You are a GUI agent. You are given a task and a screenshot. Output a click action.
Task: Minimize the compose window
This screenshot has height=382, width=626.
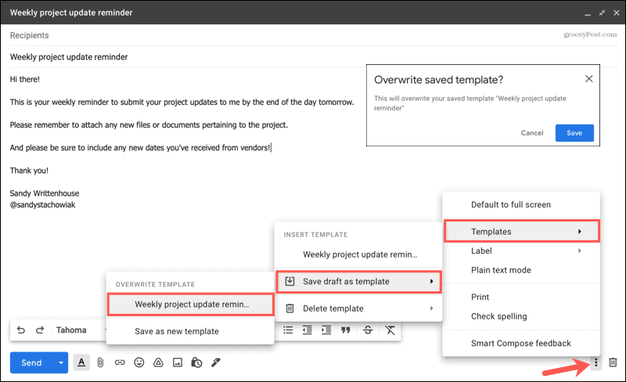[x=588, y=13]
